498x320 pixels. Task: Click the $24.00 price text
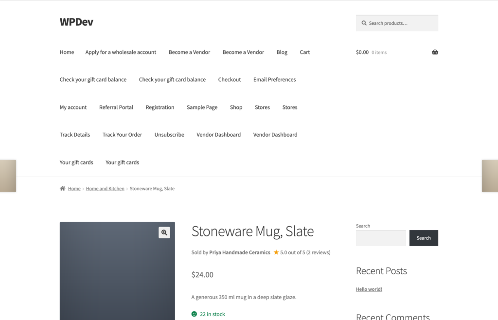click(x=202, y=275)
